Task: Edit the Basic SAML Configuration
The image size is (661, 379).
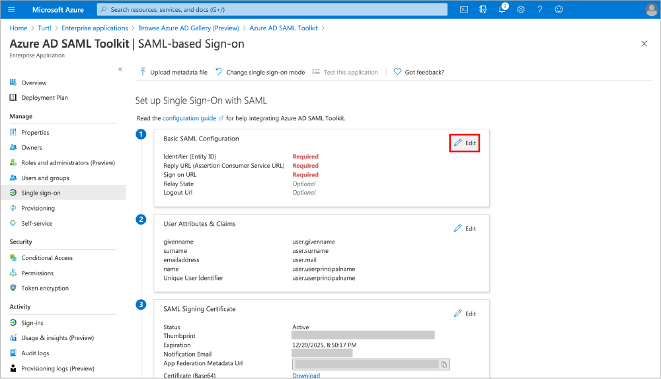Action: coord(465,143)
